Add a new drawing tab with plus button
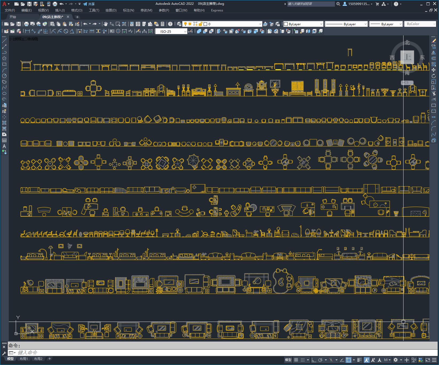The height and width of the screenshot is (365, 439). click(x=77, y=17)
